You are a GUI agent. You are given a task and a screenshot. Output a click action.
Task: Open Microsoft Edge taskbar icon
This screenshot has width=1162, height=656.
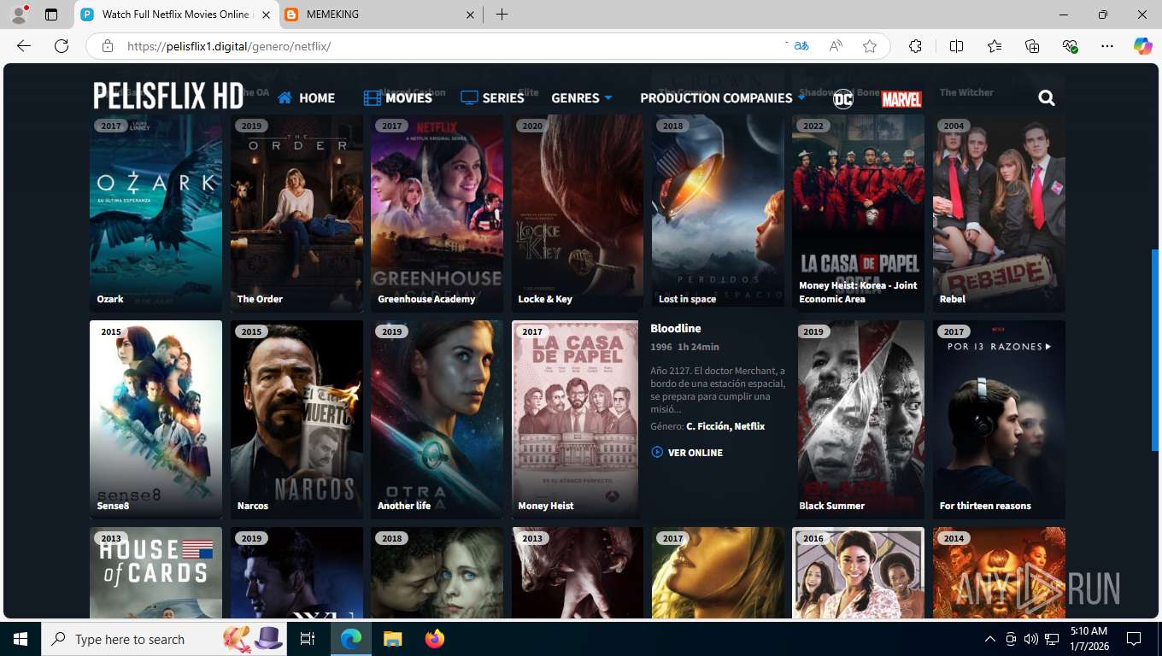350,639
